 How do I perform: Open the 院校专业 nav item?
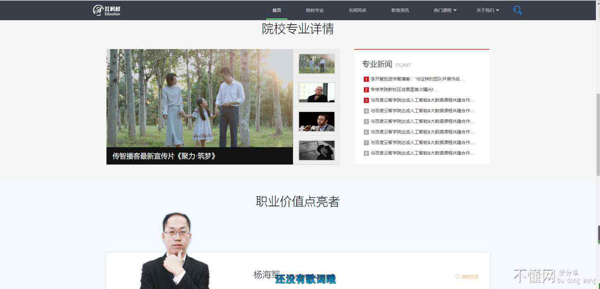point(315,10)
